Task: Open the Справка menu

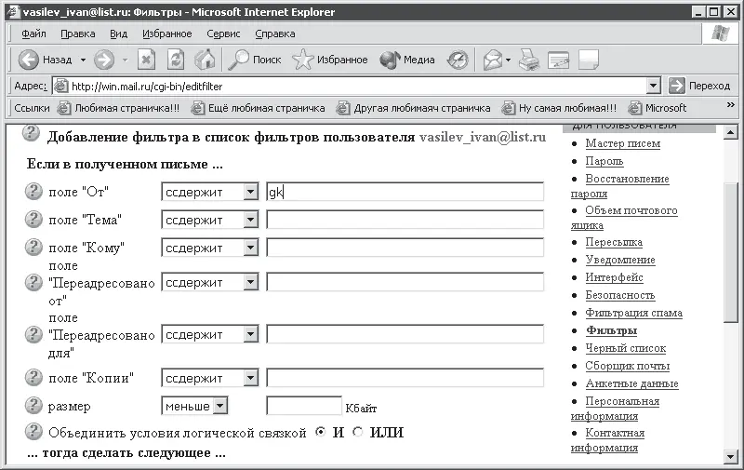Action: pyautogui.click(x=275, y=34)
